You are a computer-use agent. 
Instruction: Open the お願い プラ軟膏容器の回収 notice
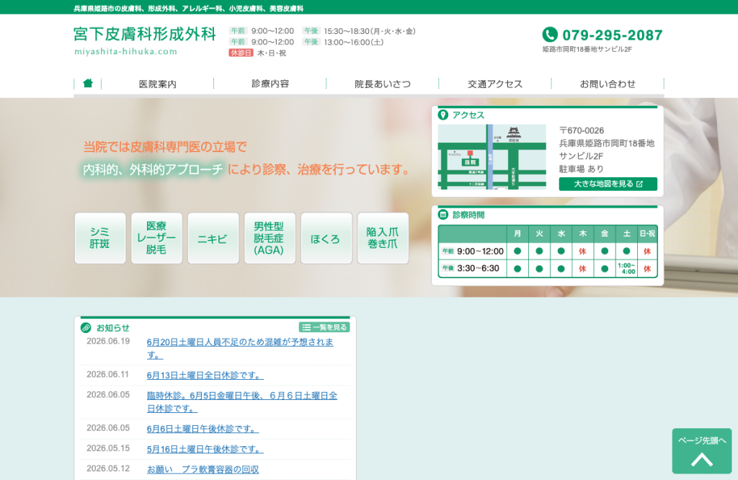(x=203, y=469)
